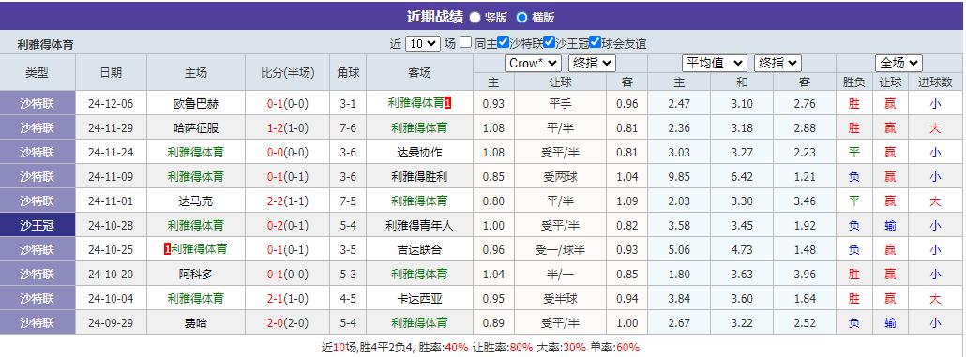
Task: Click the 6.42 draw odds value
Action: (742, 177)
